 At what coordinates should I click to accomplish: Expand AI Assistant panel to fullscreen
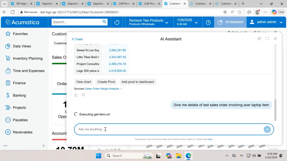(x=267, y=39)
